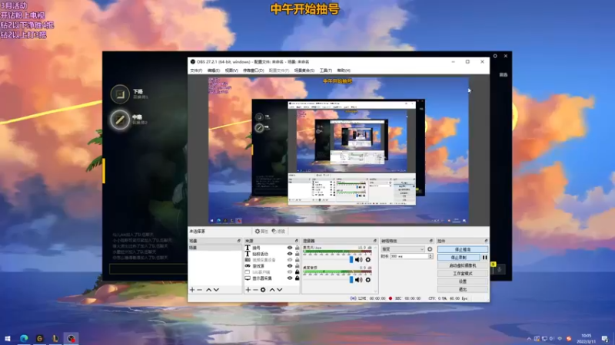
Task: Select the 下路 role icon in game client
Action: [120, 94]
